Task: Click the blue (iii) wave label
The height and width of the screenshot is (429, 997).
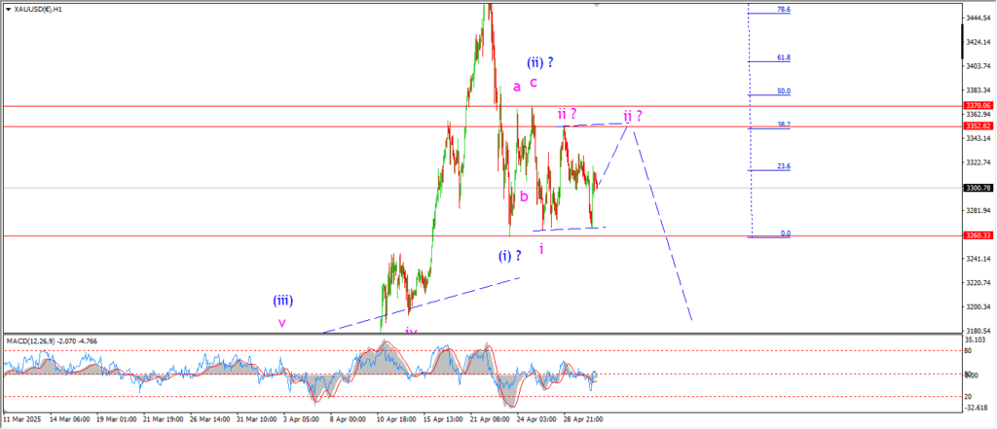Action: [x=283, y=300]
